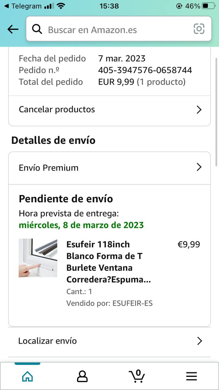Tap the back arrow icon

(13, 29)
